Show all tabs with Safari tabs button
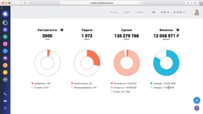The height and width of the screenshot is (114, 203). click(195, 3)
